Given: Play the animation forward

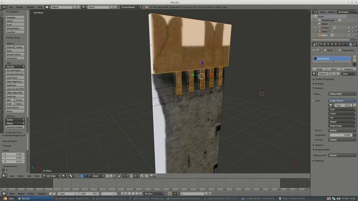Looking at the screenshot, I should [x=133, y=194].
